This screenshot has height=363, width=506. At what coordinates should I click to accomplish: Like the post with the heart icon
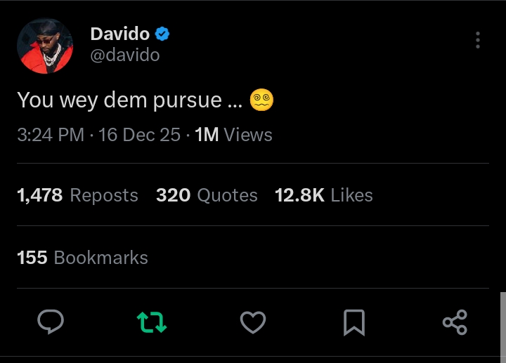coord(253,322)
